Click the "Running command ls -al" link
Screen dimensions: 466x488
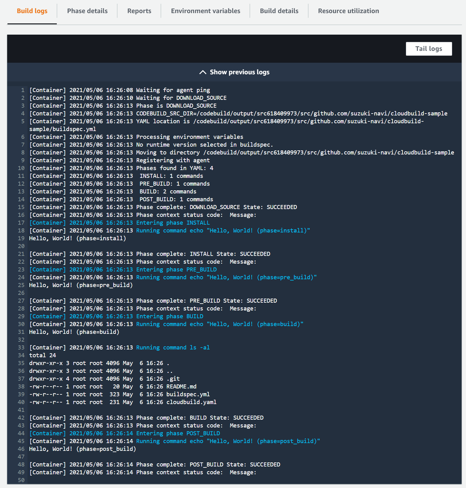click(173, 347)
